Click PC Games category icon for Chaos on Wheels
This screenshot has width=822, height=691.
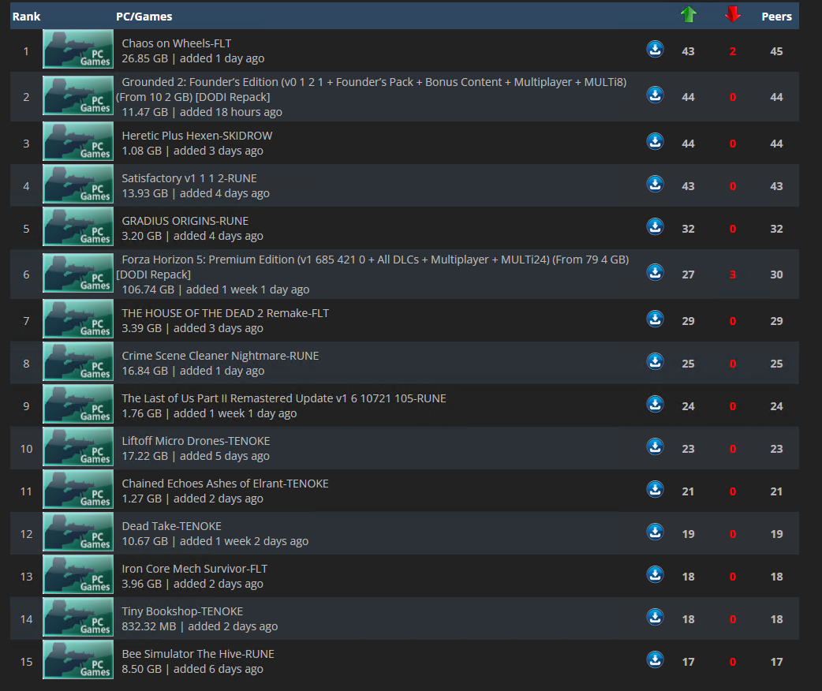click(78, 49)
